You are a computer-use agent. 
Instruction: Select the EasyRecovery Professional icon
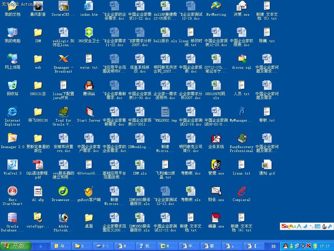point(241,139)
